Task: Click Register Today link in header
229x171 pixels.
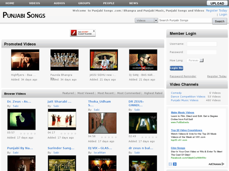Action: pyautogui.click(x=217, y=10)
